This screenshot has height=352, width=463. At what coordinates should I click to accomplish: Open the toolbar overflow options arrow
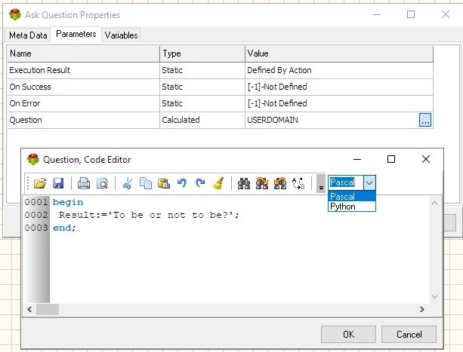321,183
